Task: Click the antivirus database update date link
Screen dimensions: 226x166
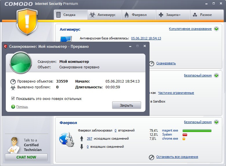Action: click(146, 38)
